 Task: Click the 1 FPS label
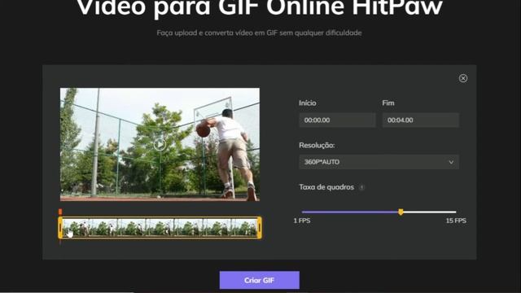302,221
